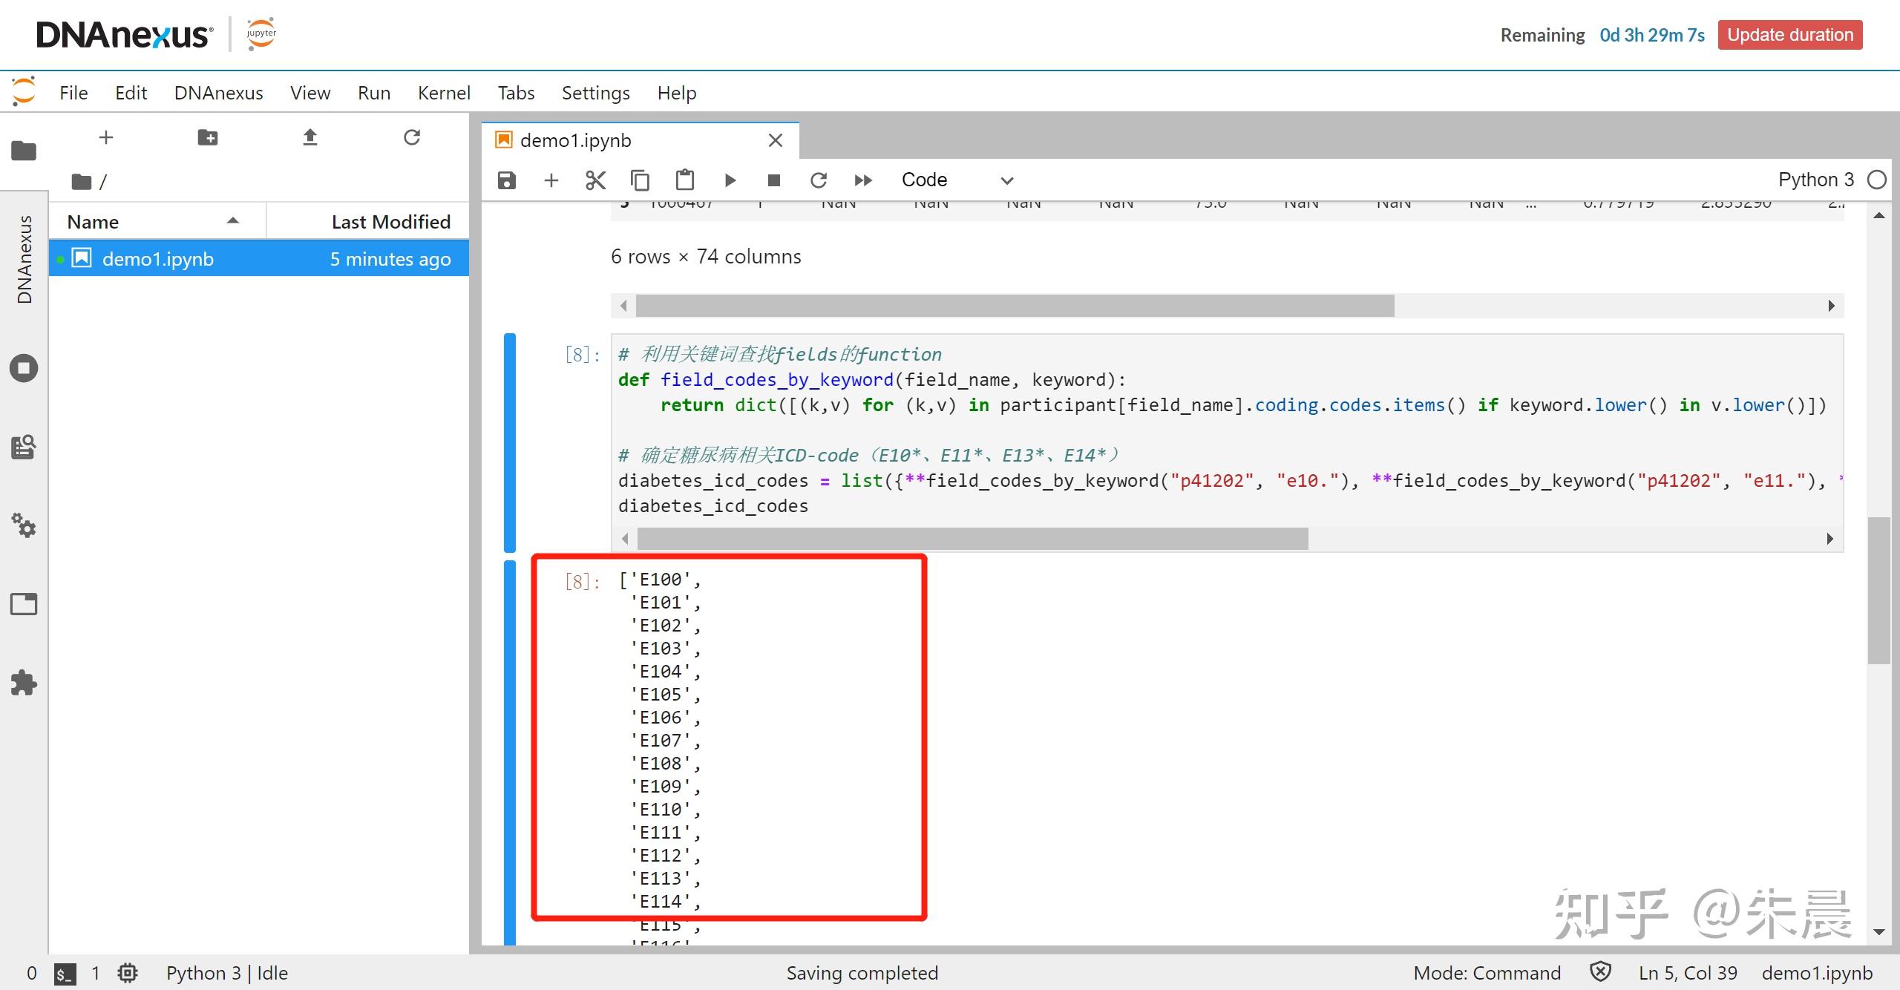This screenshot has height=990, width=1900.
Task: Open the File menu
Action: pyautogui.click(x=73, y=93)
